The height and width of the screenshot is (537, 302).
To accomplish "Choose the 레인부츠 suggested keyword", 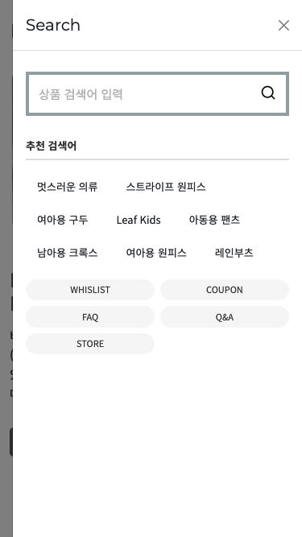I will pyautogui.click(x=234, y=253).
